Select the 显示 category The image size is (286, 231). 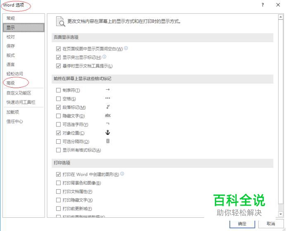(x=24, y=28)
